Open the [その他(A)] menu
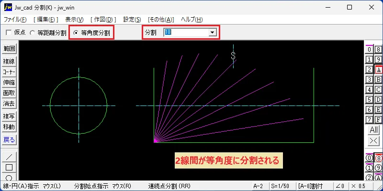Screen dimensions: 383x191 [x=161, y=20]
